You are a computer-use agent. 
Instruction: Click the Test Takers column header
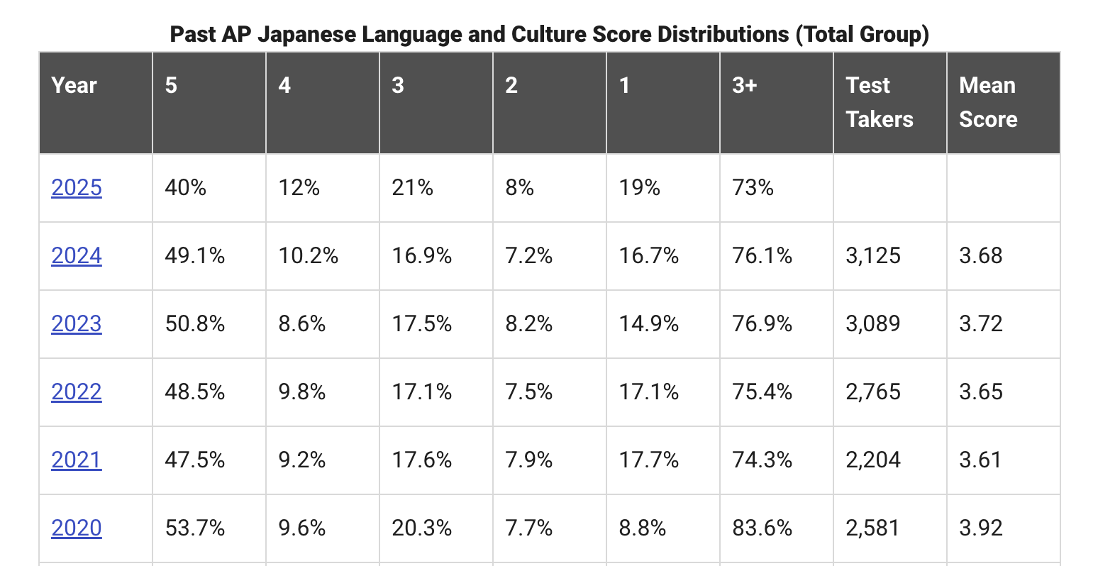pyautogui.click(x=890, y=103)
